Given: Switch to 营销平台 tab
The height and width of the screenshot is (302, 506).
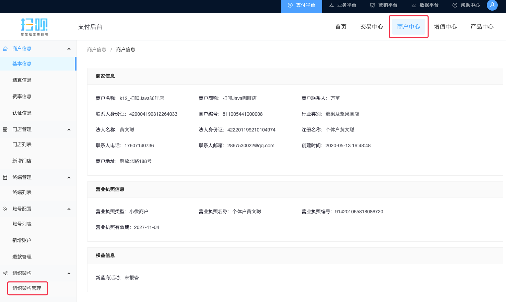Looking at the screenshot, I should coord(384,5).
